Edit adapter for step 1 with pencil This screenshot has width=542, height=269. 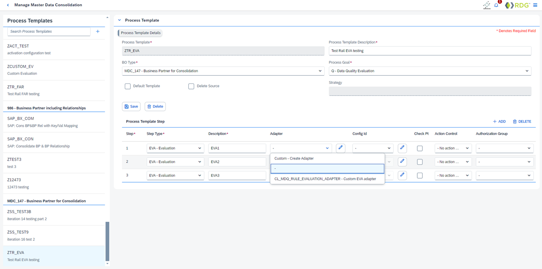341,148
